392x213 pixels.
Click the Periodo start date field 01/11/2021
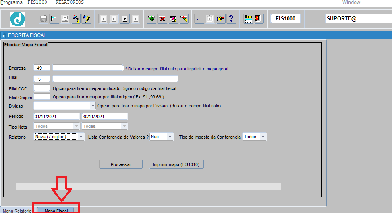coord(57,117)
